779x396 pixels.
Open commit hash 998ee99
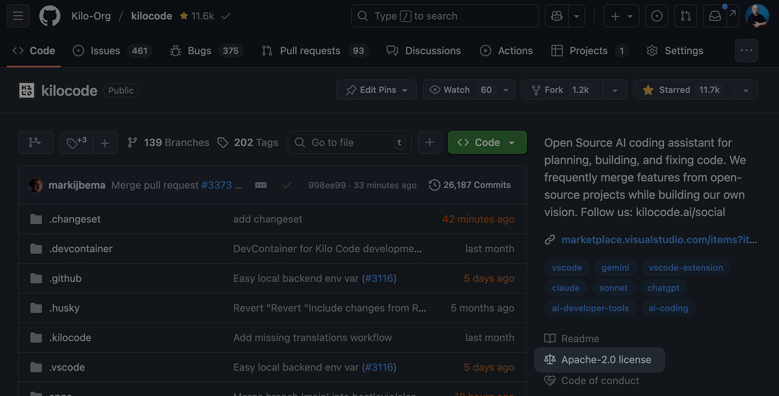coord(327,185)
